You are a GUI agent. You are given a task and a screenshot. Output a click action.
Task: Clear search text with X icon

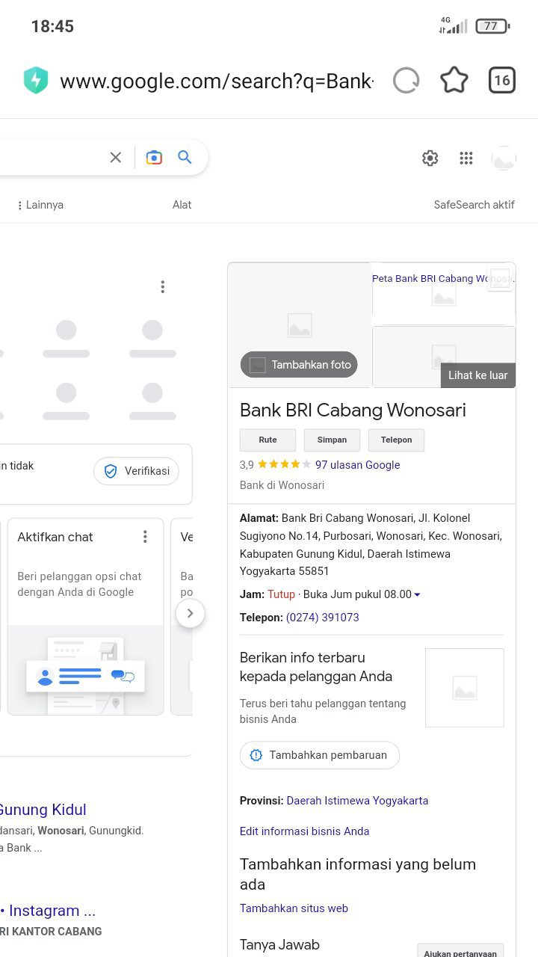(x=116, y=157)
